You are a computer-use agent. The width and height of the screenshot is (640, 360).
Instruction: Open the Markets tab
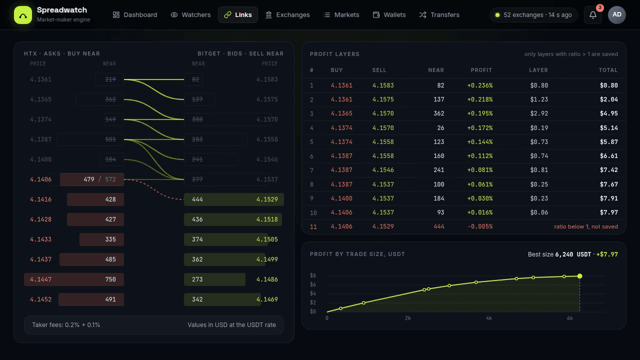[x=341, y=15]
